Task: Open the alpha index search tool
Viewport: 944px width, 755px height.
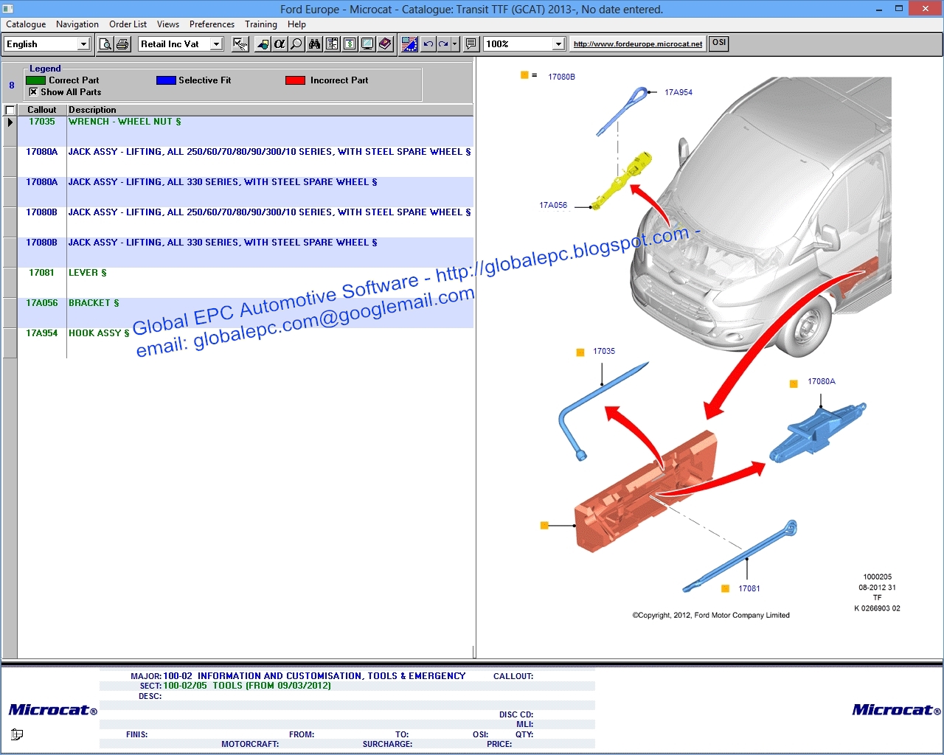Action: (279, 44)
